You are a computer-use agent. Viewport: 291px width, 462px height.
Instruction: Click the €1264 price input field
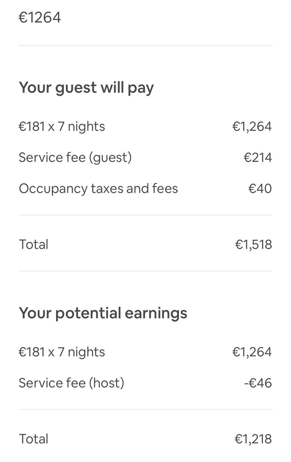pyautogui.click(x=40, y=18)
